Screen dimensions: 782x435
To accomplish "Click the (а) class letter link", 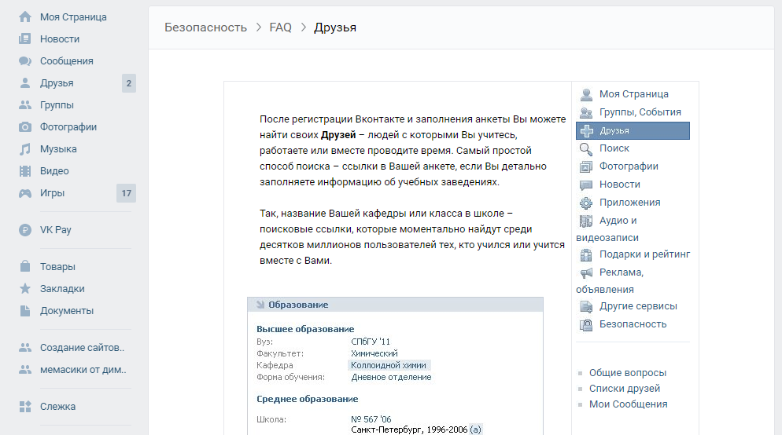I will pyautogui.click(x=476, y=430).
